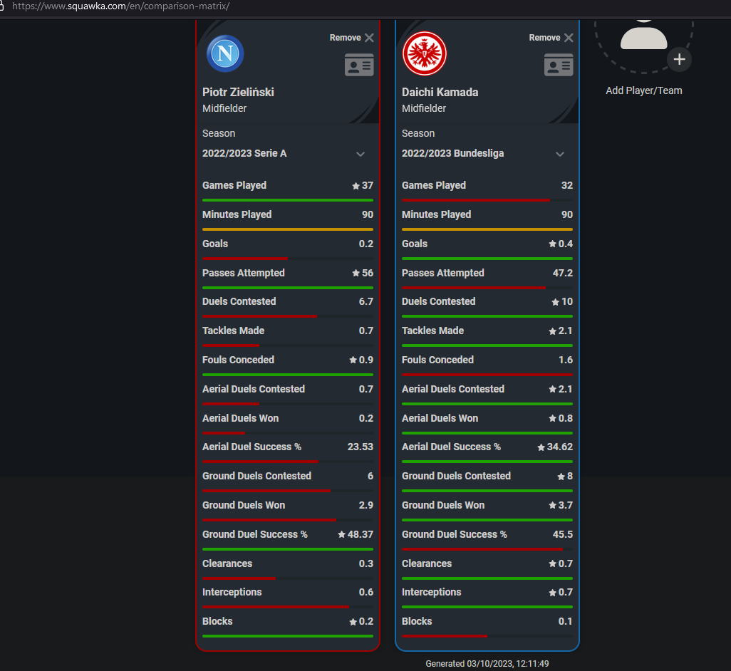
Task: Open Piotr Zieliński's profile card icon
Action: (x=359, y=64)
